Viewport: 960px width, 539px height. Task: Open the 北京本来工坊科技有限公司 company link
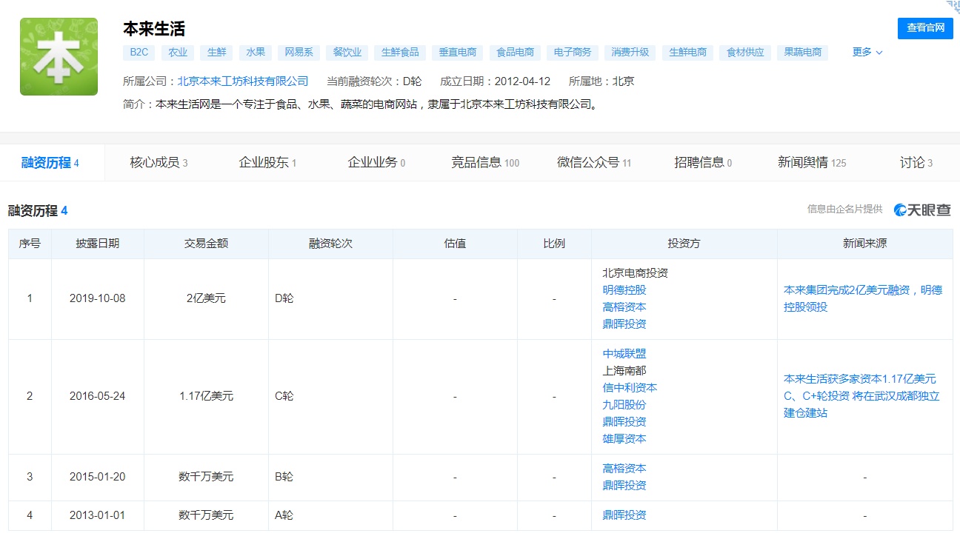tap(243, 81)
